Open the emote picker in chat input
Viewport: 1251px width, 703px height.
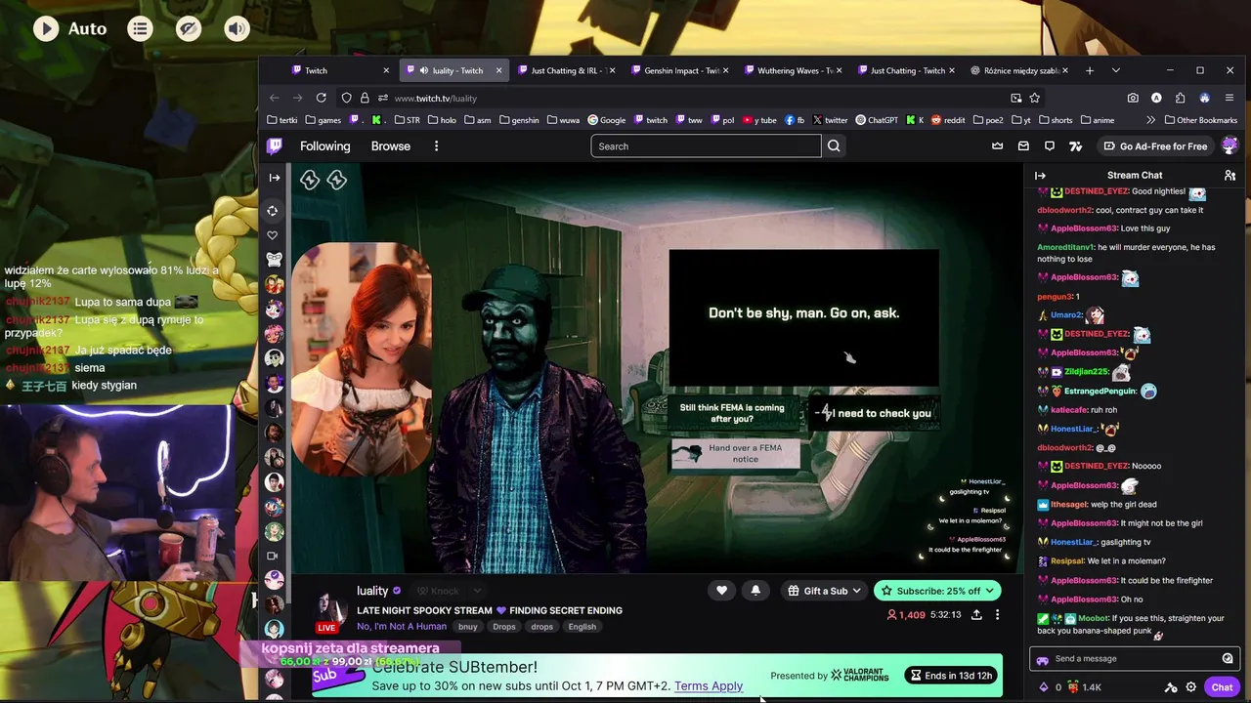(x=1228, y=658)
